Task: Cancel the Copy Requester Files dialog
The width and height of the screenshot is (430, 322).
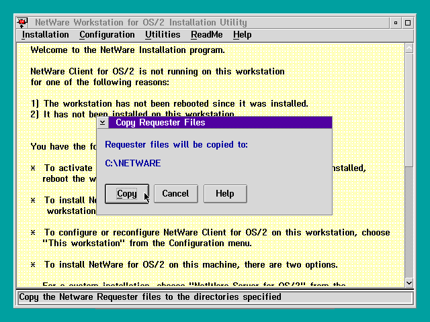Action: point(175,194)
